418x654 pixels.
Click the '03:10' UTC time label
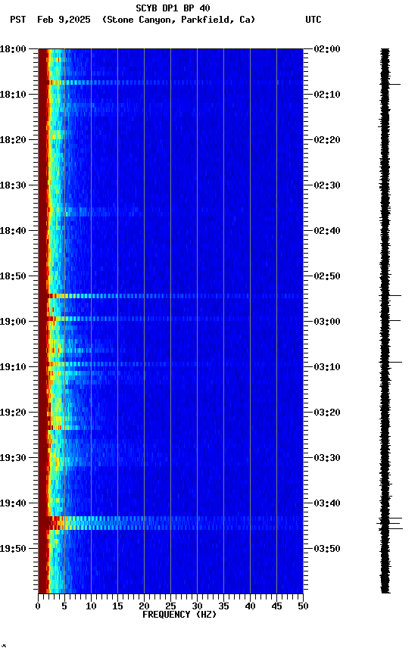point(327,367)
